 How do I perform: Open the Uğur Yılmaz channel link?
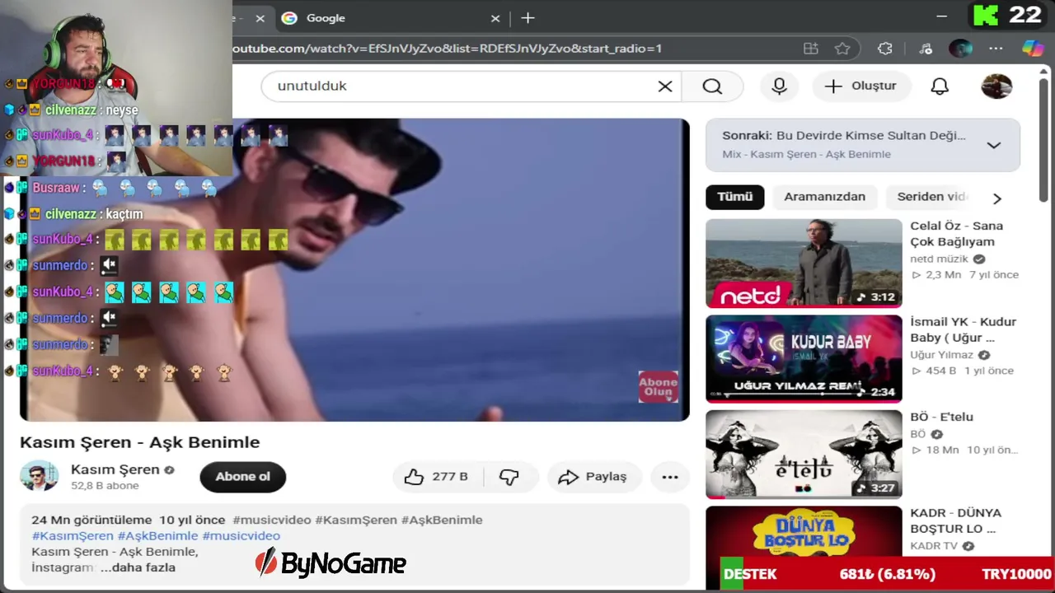pyautogui.click(x=941, y=355)
